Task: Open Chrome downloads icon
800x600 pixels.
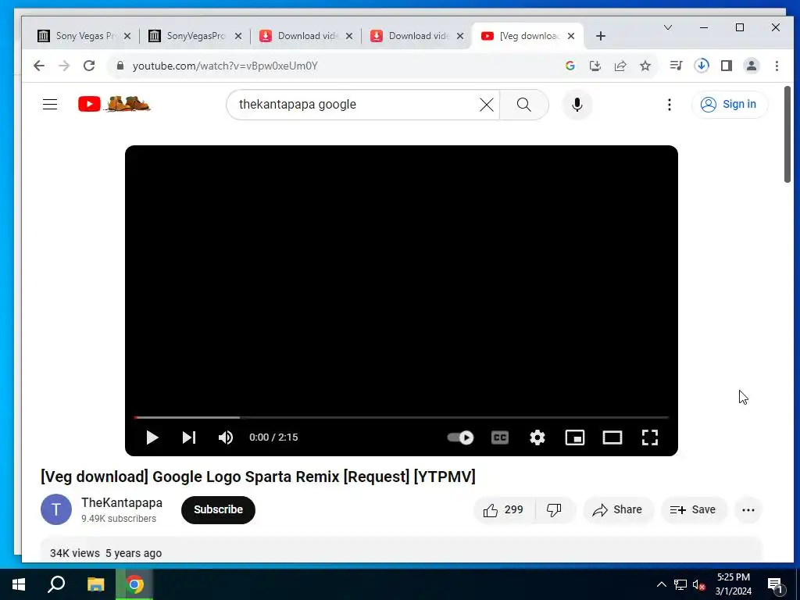Action: point(702,66)
